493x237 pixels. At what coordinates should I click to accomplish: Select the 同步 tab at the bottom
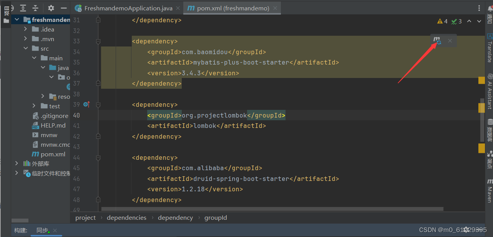[42, 230]
